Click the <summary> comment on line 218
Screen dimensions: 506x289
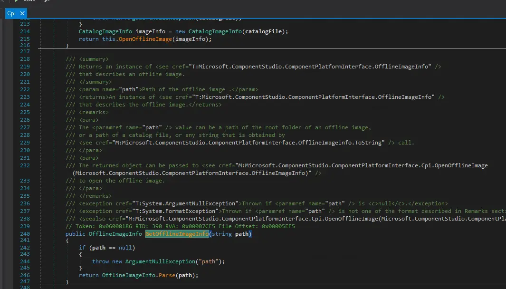(x=87, y=59)
